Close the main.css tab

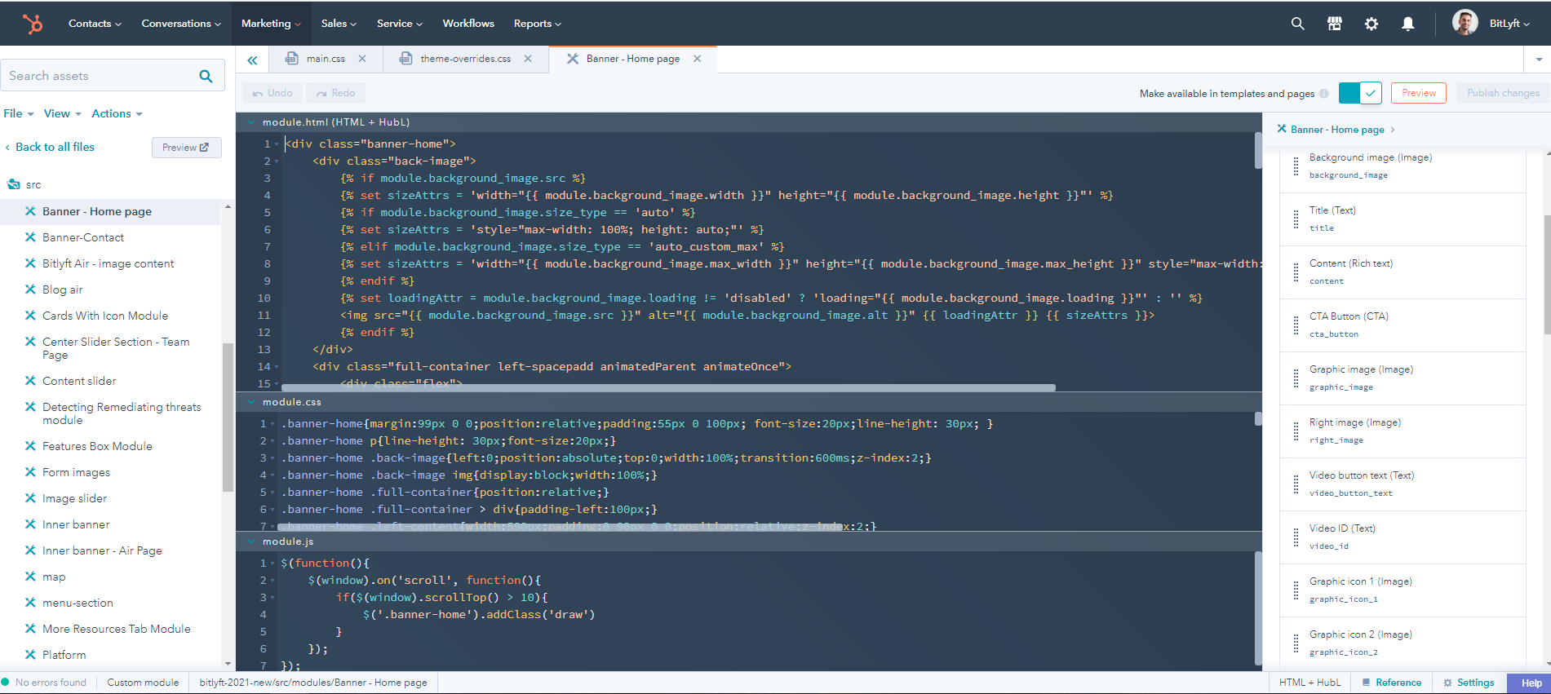click(362, 59)
